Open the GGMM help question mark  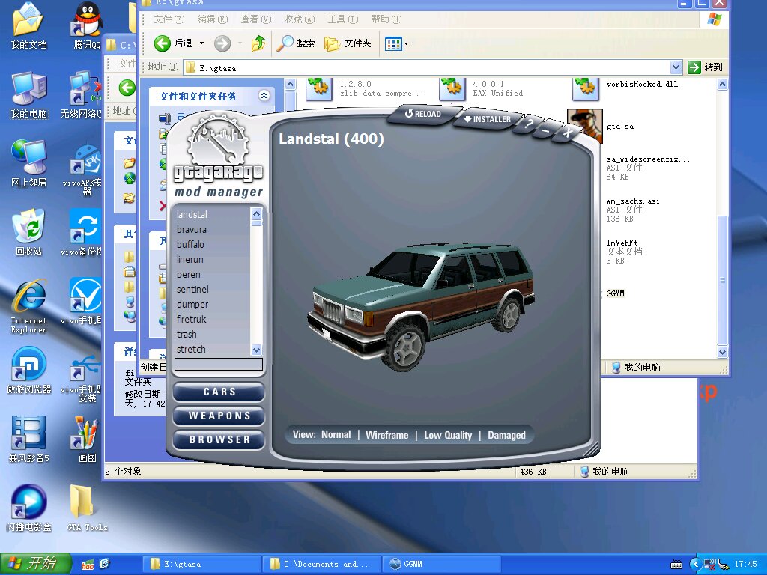pos(528,124)
